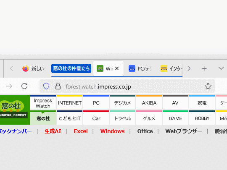Open the 生成AI topic link

tap(53, 131)
